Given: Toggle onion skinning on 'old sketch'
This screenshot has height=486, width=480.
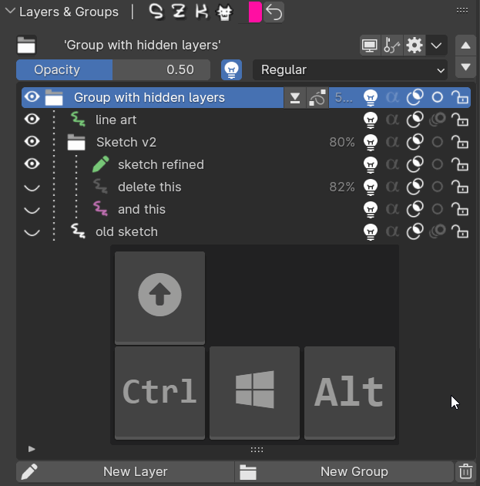Looking at the screenshot, I should click(x=438, y=231).
